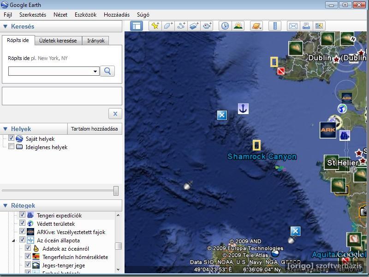Open the Nézet menu

click(60, 15)
